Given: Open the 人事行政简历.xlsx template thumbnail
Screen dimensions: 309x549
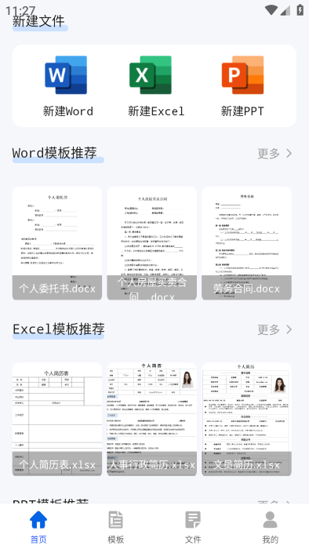Looking at the screenshot, I should 152,419.
